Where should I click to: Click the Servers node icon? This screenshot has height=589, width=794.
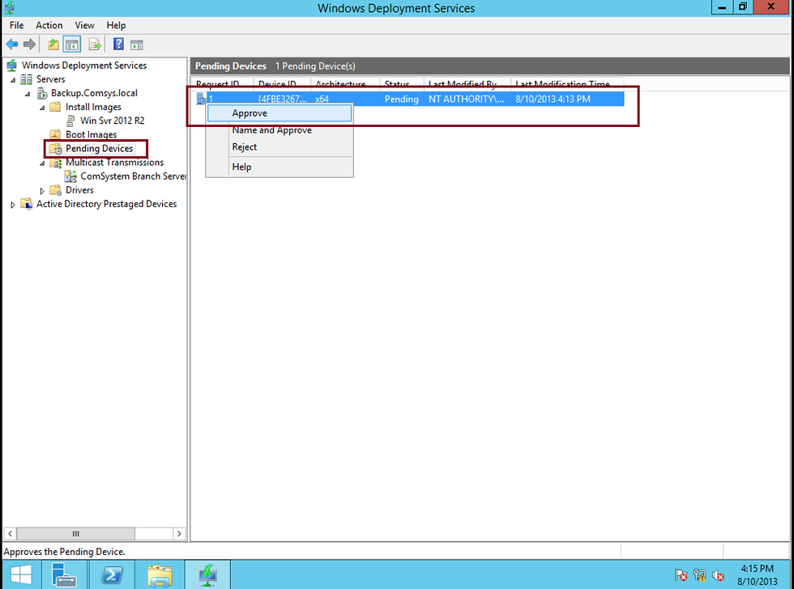26,79
